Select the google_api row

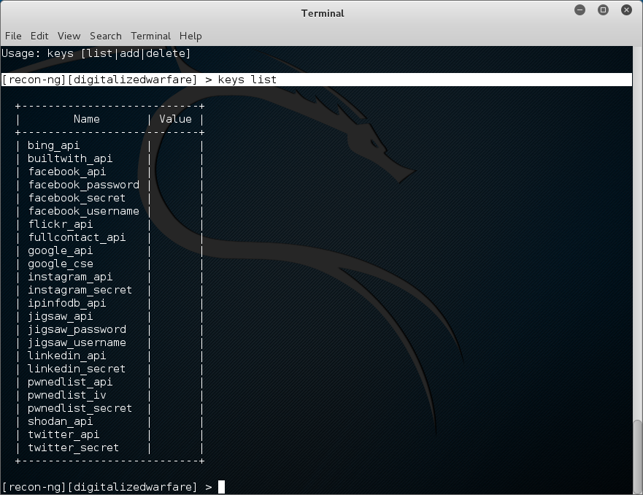pyautogui.click(x=109, y=250)
